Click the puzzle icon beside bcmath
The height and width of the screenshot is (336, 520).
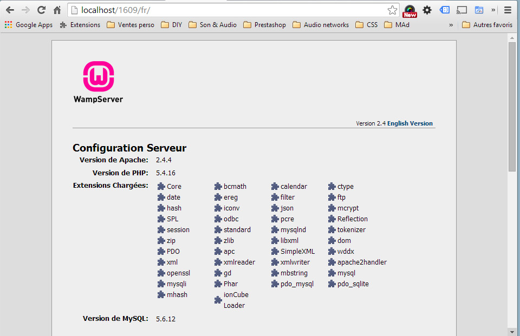pyautogui.click(x=218, y=187)
